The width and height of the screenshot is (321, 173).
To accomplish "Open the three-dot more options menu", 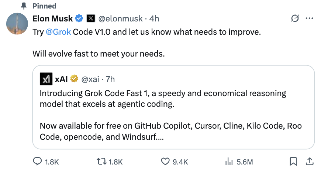I will pos(310,18).
